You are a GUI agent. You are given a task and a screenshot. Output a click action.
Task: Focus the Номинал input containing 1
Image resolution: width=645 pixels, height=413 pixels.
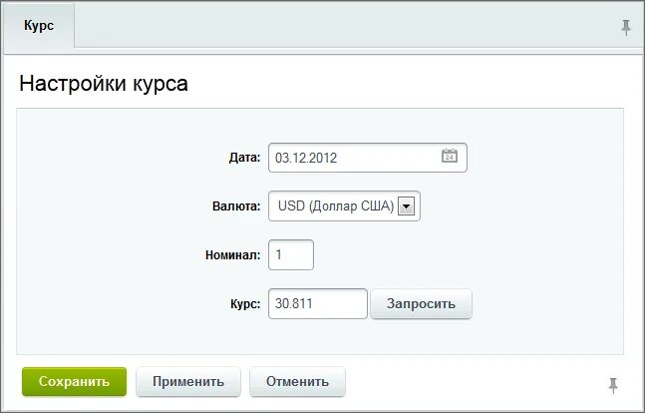click(291, 254)
